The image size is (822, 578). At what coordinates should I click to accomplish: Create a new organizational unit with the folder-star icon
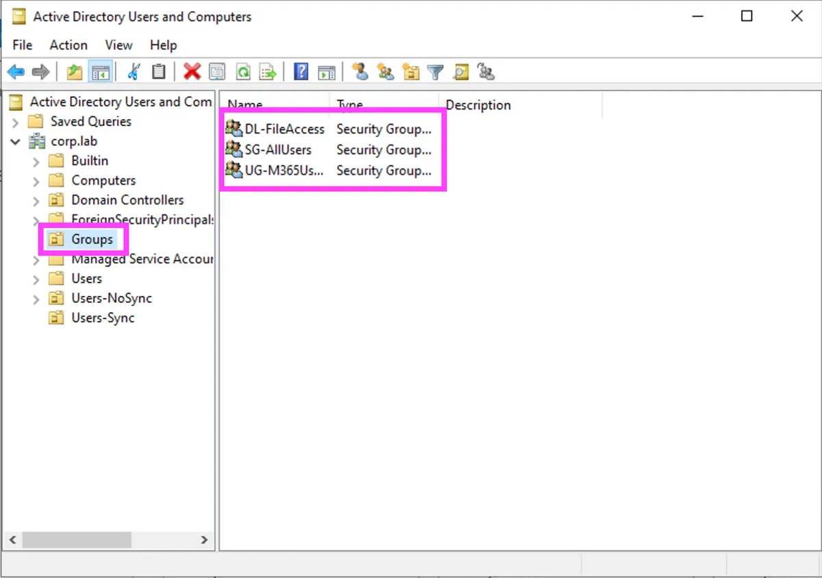[410, 72]
